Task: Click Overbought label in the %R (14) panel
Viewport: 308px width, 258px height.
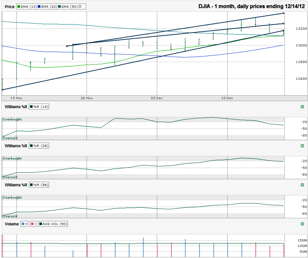Action: [x=12, y=119]
